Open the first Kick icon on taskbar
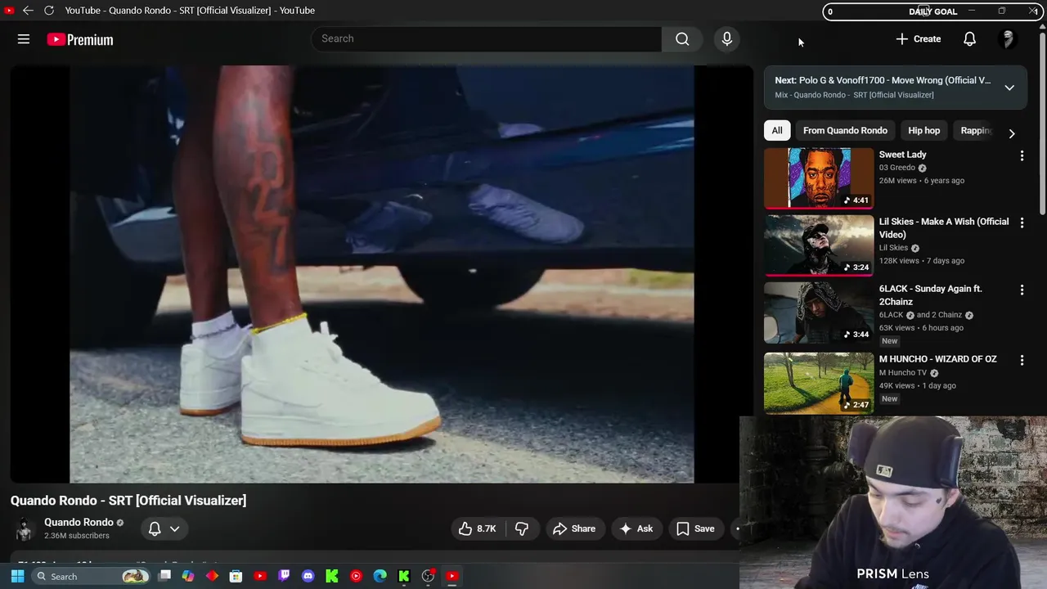The width and height of the screenshot is (1047, 589). click(331, 576)
